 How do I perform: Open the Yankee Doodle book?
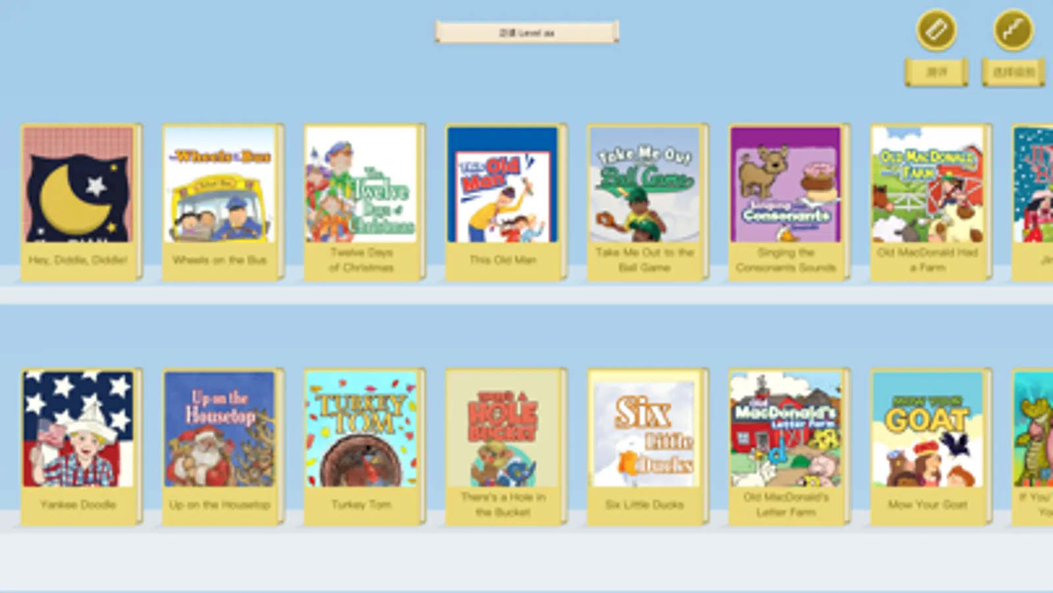tap(82, 447)
